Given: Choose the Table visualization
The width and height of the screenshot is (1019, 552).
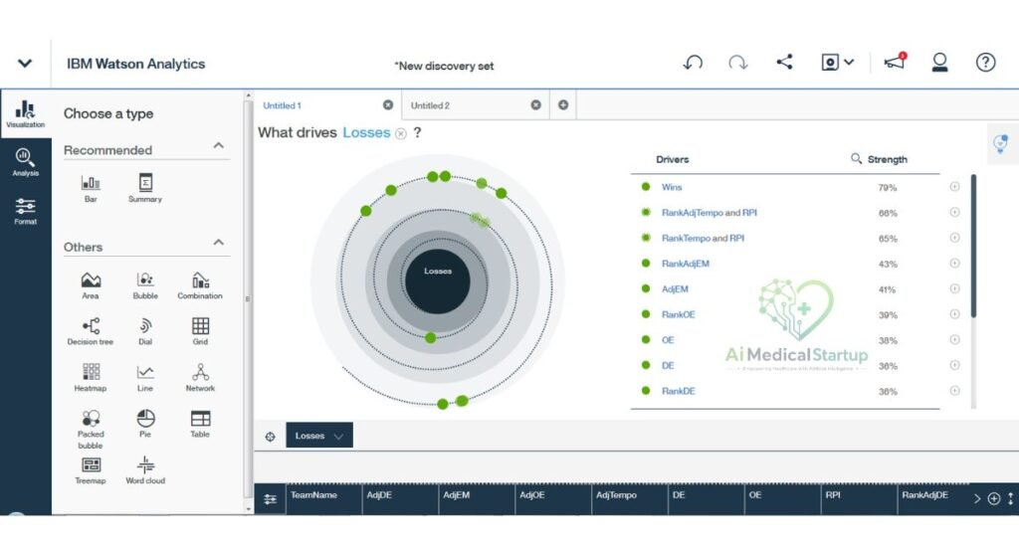Looking at the screenshot, I should point(200,424).
